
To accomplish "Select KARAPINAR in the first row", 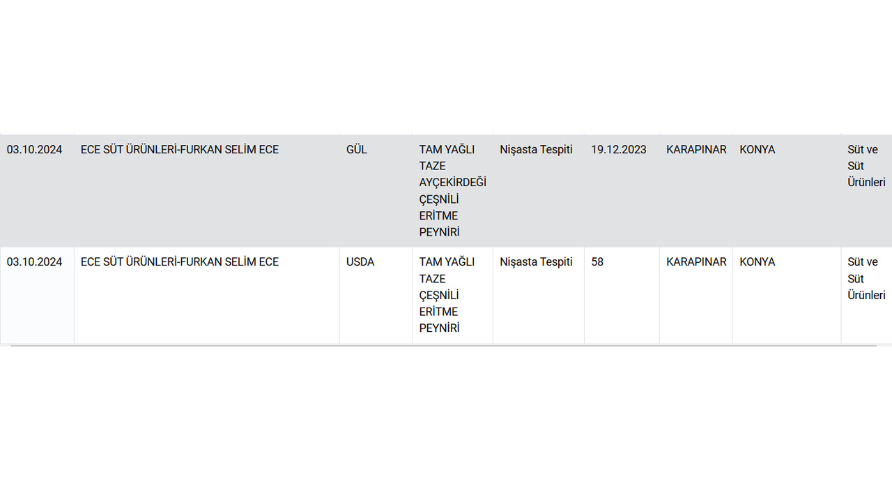I will click(696, 150).
